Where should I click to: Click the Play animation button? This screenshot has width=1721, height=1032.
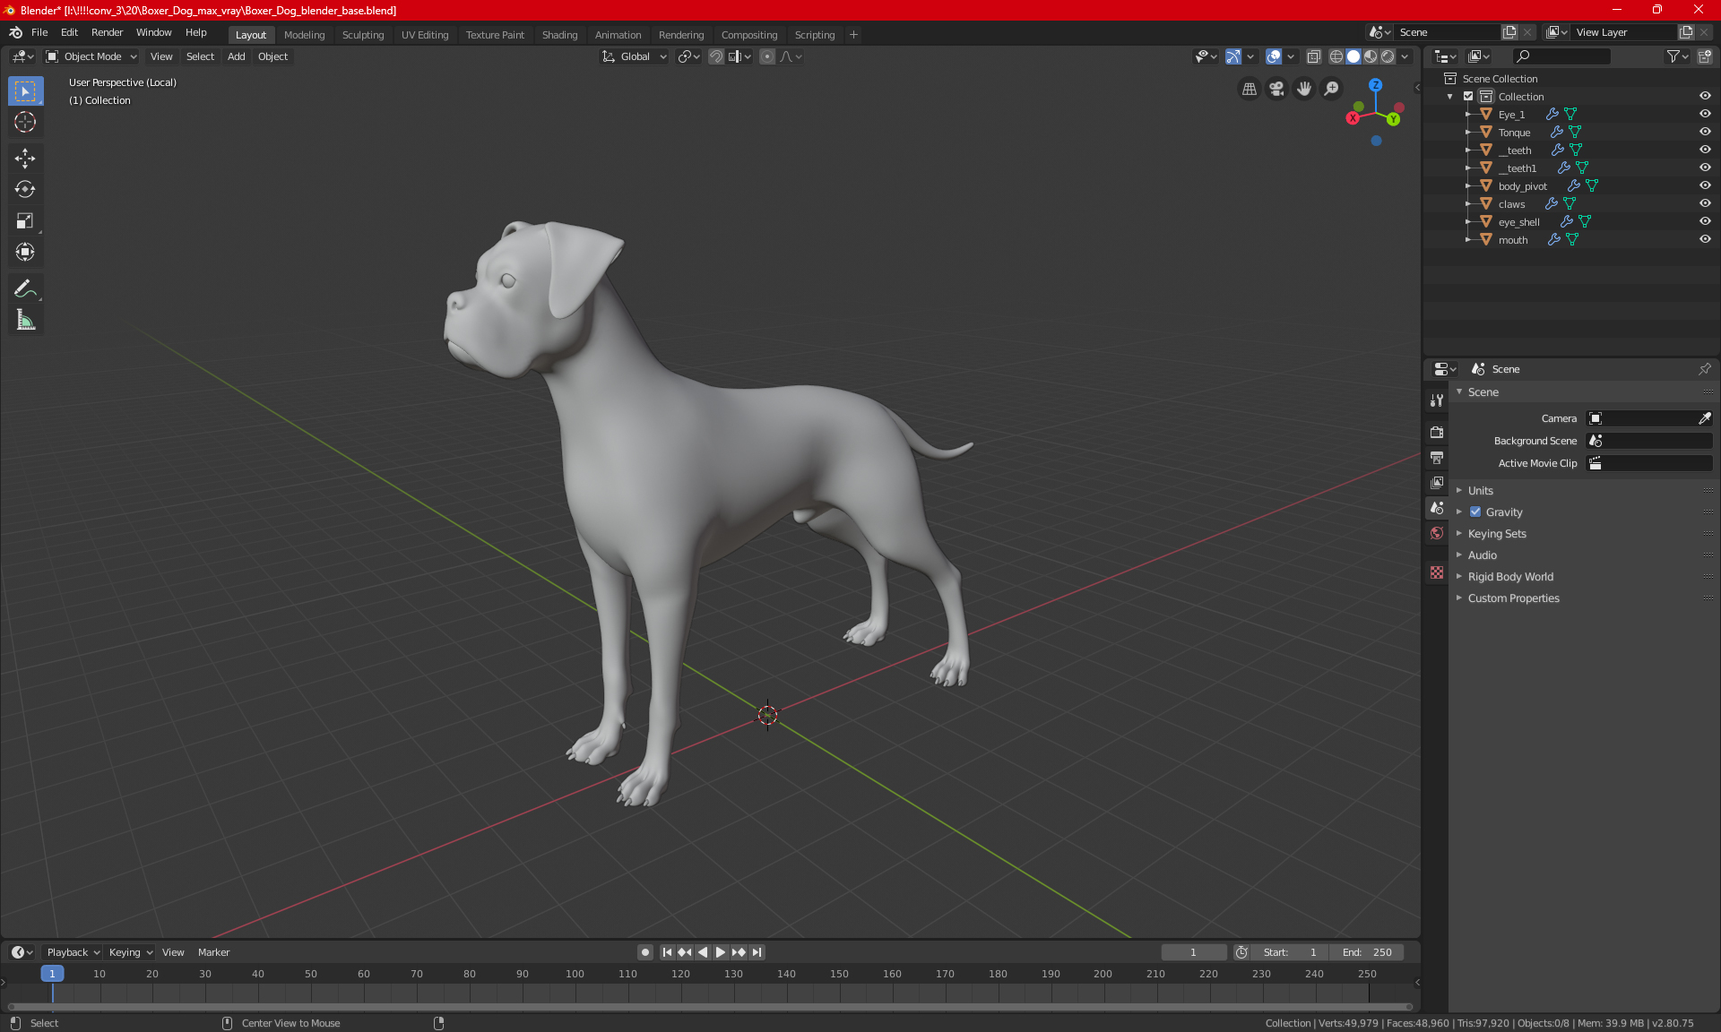pos(720,952)
